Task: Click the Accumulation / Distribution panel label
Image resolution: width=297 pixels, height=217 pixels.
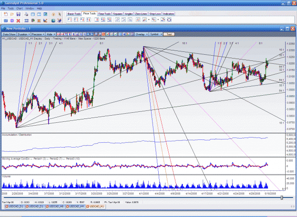Action: pyautogui.click(x=17, y=135)
